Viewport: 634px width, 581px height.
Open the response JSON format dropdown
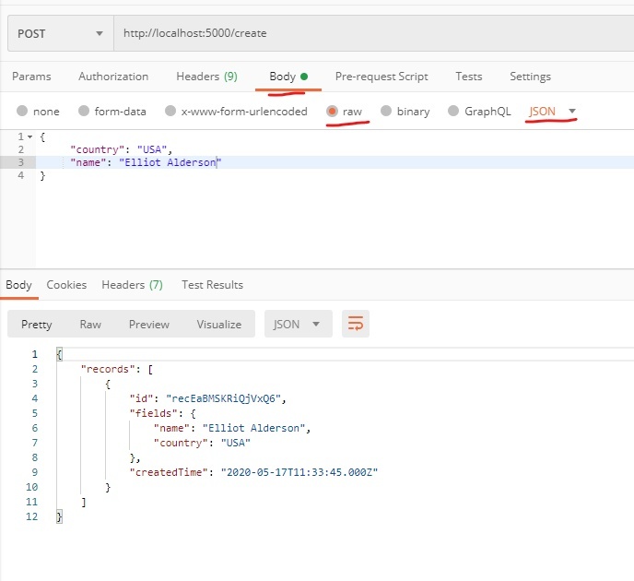coord(298,324)
